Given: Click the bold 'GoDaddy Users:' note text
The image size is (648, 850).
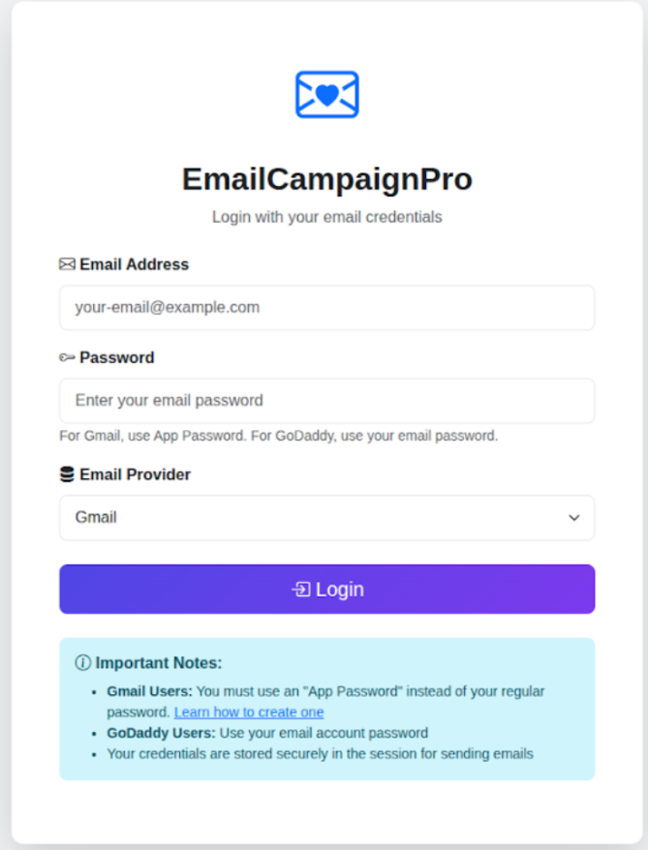Looking at the screenshot, I should [x=161, y=733].
